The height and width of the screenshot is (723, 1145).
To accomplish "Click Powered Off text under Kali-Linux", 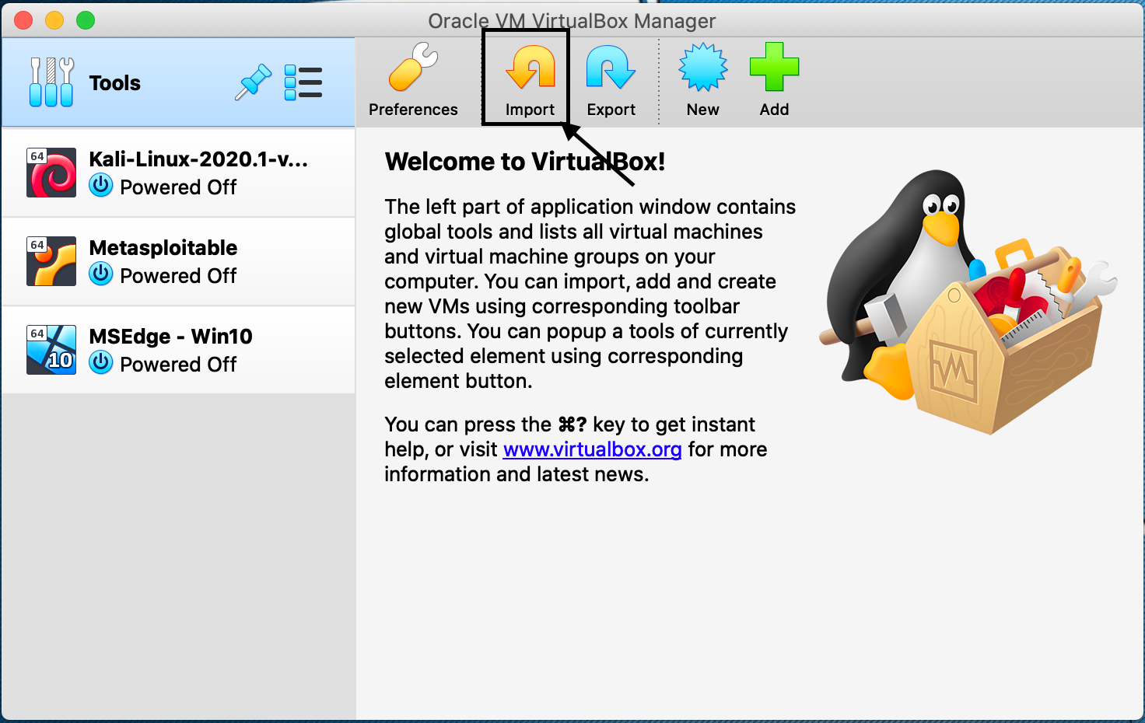I will point(178,187).
